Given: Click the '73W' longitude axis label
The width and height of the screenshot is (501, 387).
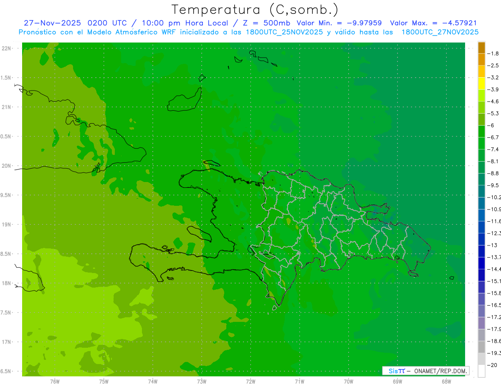Looking at the screenshot, I should coord(201,382).
